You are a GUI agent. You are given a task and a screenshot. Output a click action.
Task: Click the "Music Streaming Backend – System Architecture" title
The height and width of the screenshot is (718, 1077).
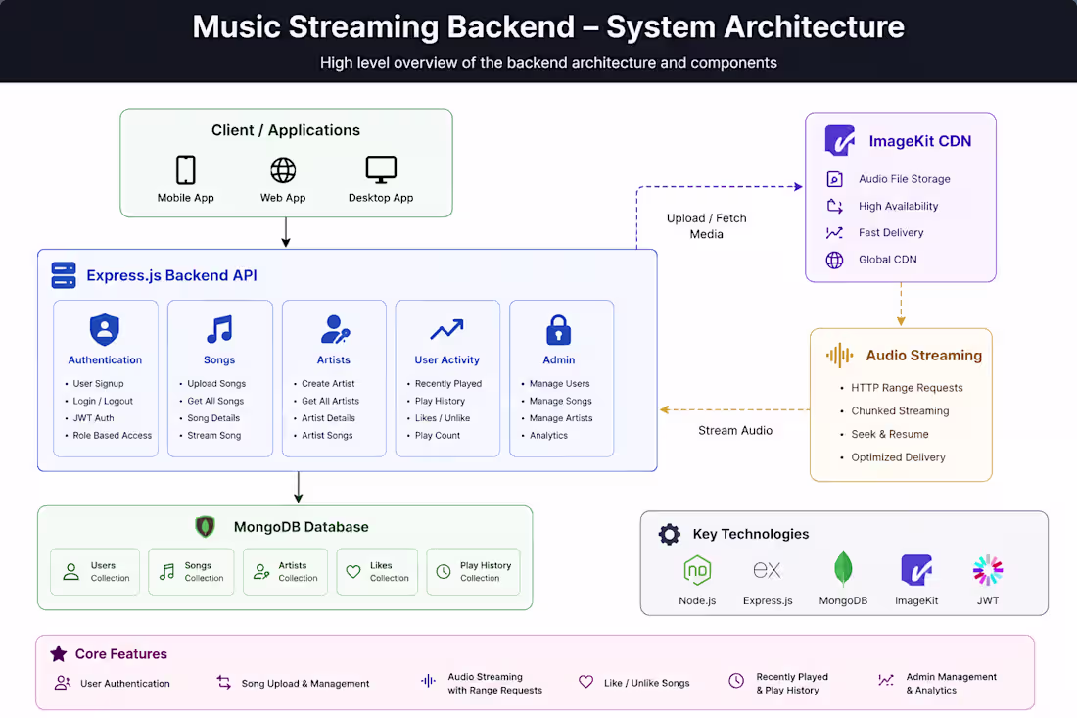click(x=548, y=26)
